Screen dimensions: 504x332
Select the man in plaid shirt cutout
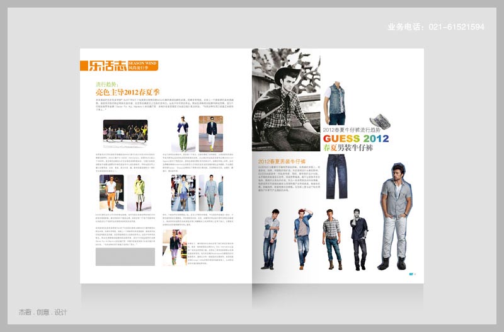[x=332, y=239]
